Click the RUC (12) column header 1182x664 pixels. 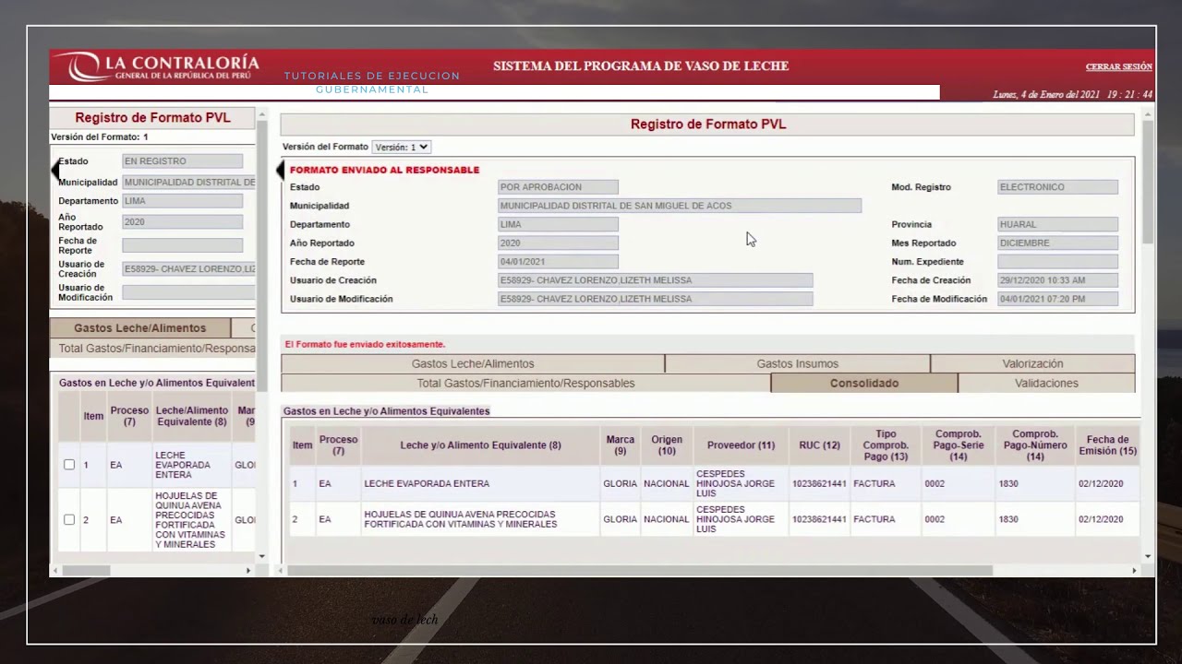tap(819, 445)
